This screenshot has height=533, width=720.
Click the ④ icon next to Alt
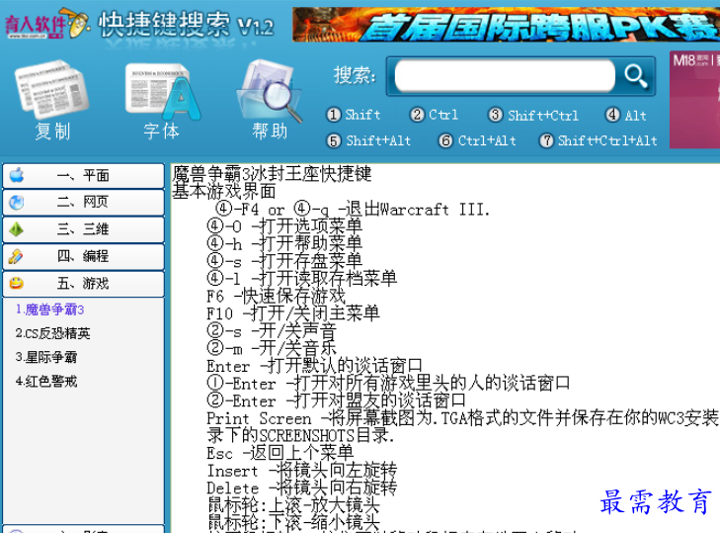pos(613,115)
